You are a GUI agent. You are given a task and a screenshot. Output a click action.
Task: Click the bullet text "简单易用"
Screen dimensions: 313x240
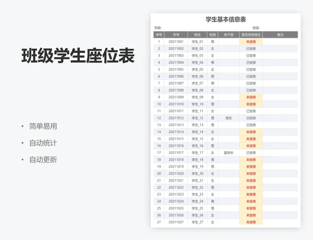coord(43,126)
